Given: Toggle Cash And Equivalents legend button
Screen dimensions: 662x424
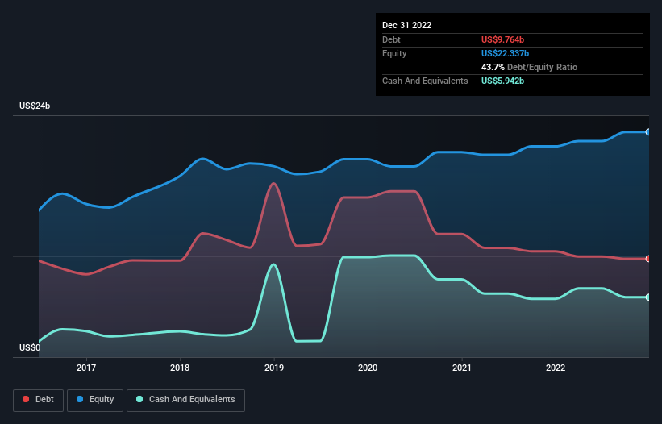Looking at the screenshot, I should pyautogui.click(x=185, y=400).
